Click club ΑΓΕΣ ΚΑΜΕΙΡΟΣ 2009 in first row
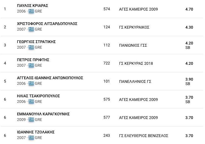 pos(138,9)
